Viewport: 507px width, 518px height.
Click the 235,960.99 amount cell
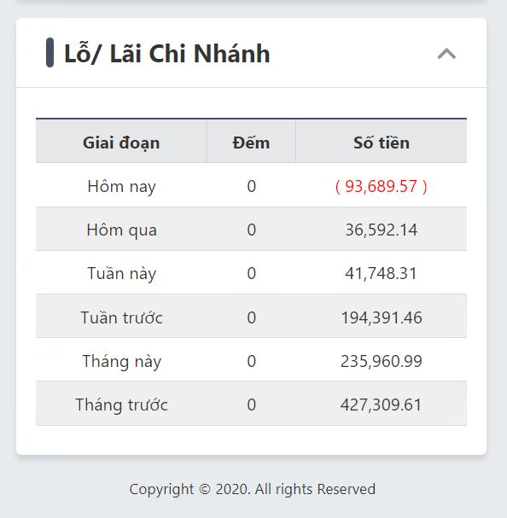(x=382, y=361)
